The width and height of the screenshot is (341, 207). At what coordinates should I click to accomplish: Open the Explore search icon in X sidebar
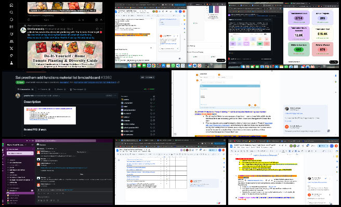(x=11, y=12)
